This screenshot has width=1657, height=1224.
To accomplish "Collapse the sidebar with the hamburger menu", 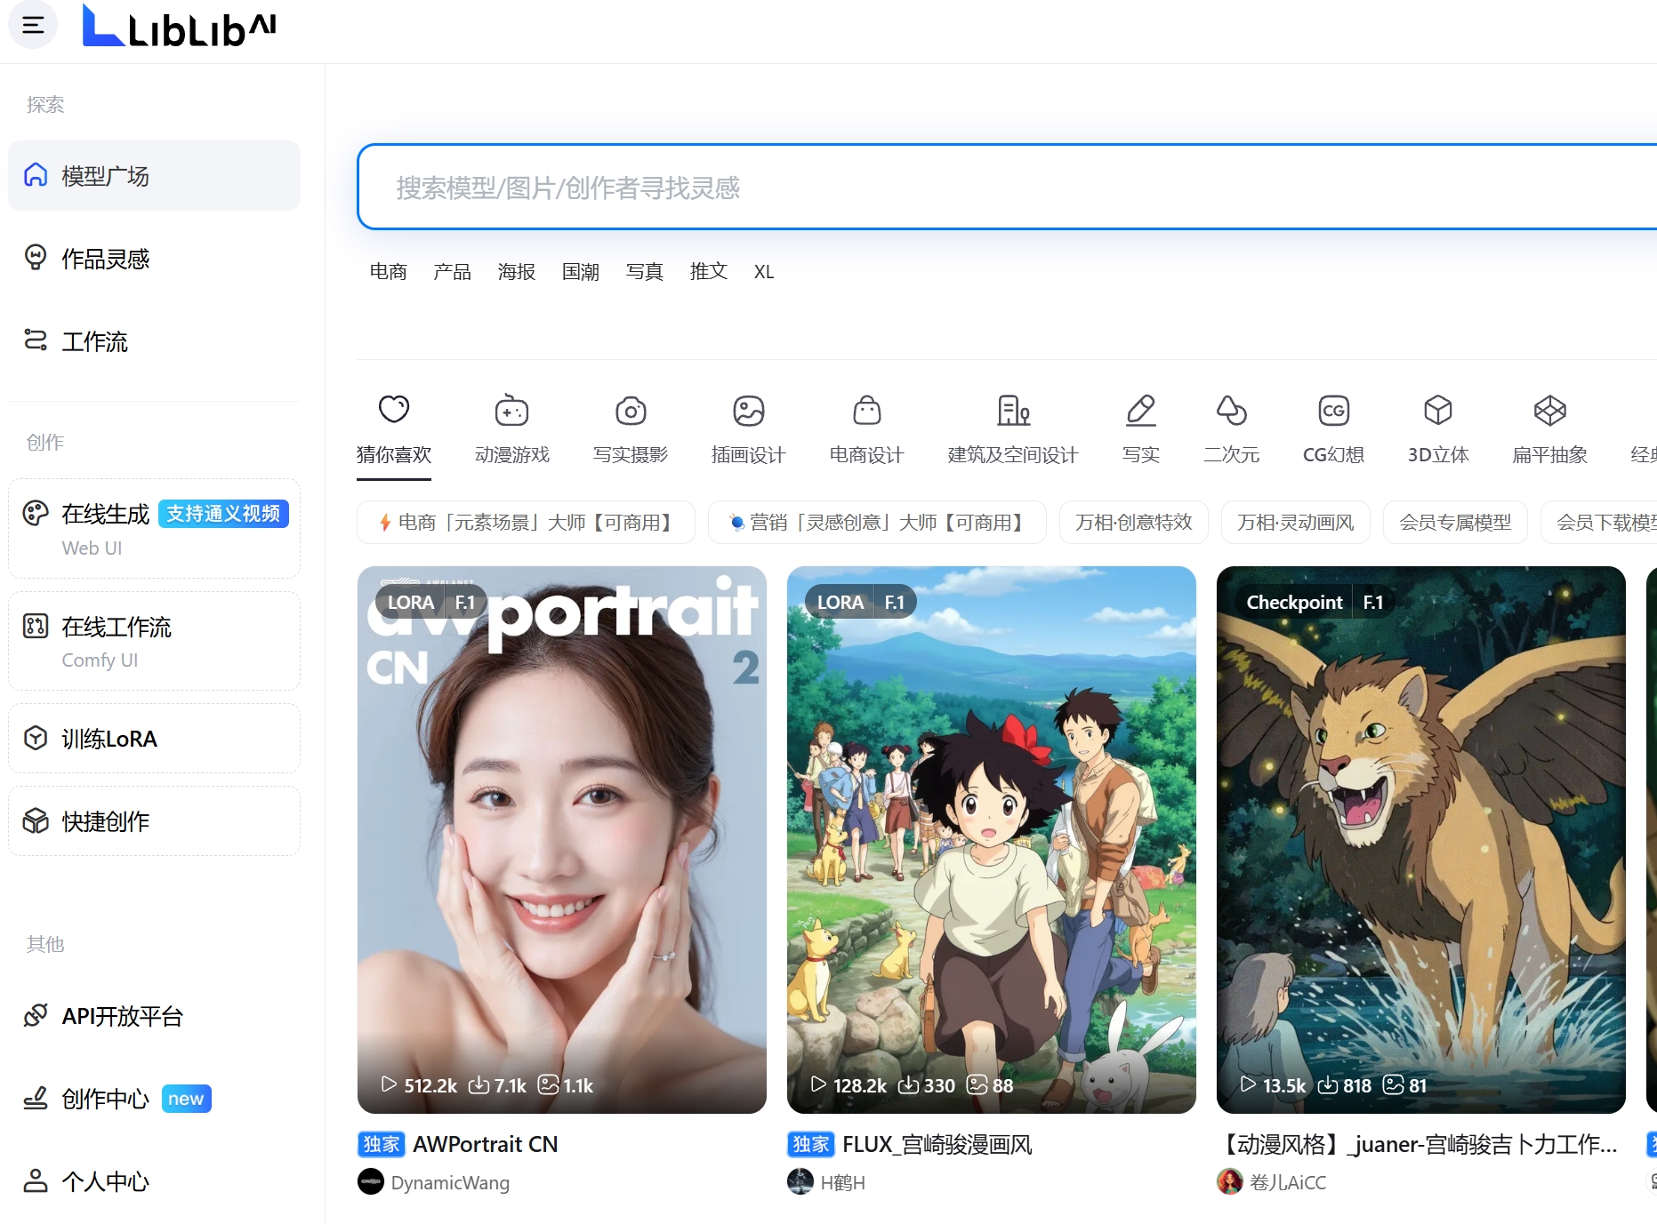I will point(32,25).
